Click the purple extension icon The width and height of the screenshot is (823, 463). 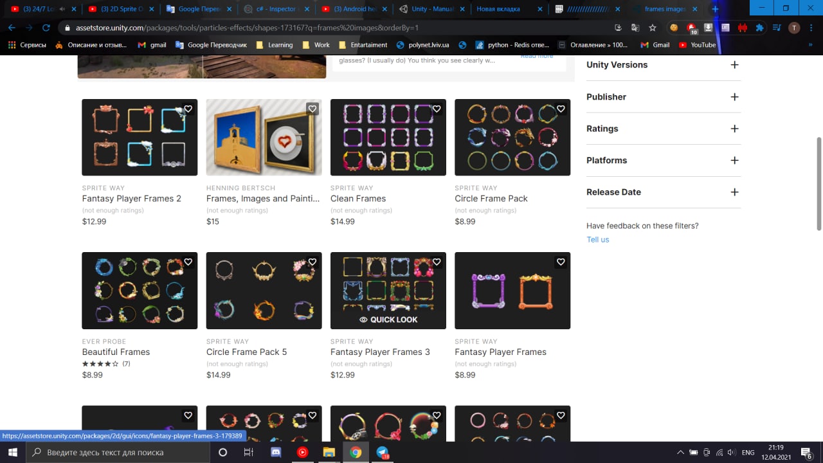[x=725, y=28]
